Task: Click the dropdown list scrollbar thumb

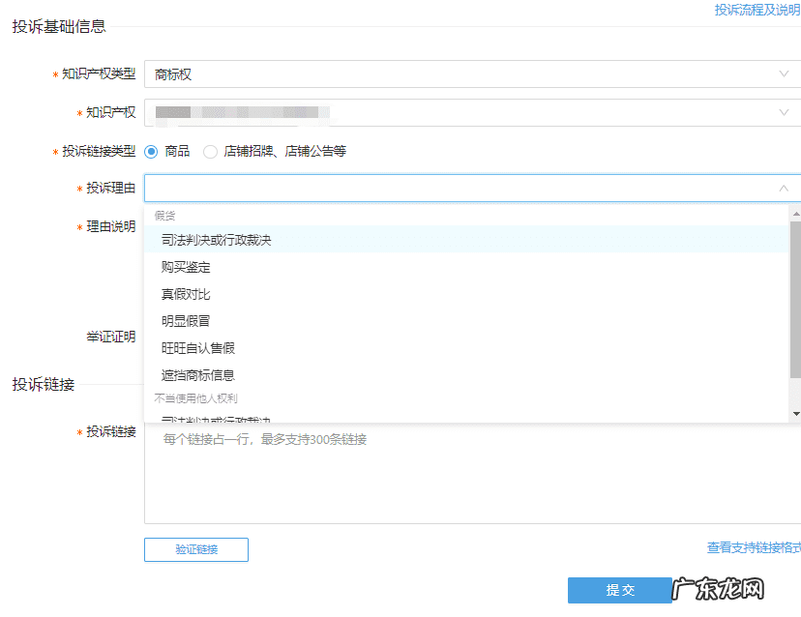Action: (x=795, y=300)
